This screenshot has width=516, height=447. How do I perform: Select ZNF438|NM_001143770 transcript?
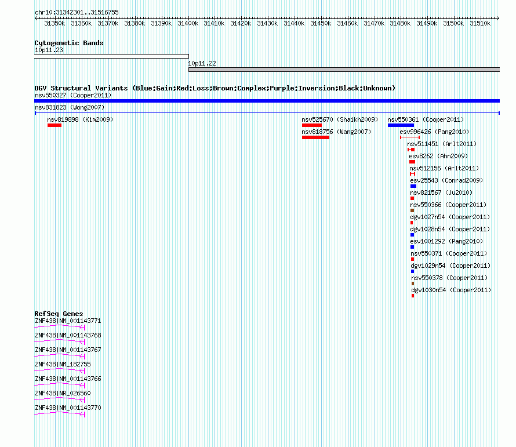60,414
